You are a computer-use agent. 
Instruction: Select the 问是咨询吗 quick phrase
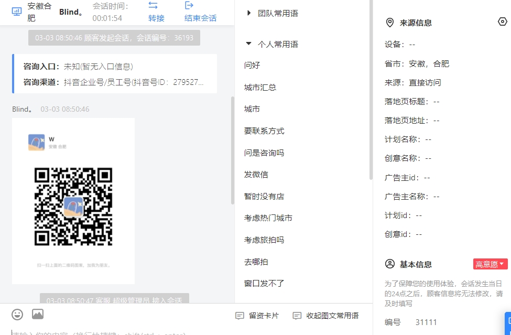click(x=264, y=153)
